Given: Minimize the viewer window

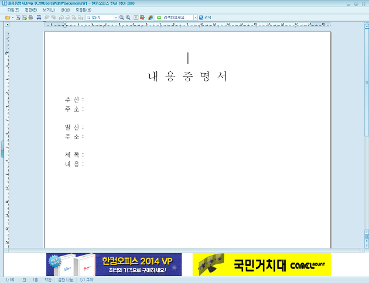Looking at the screenshot, I should 348,4.
